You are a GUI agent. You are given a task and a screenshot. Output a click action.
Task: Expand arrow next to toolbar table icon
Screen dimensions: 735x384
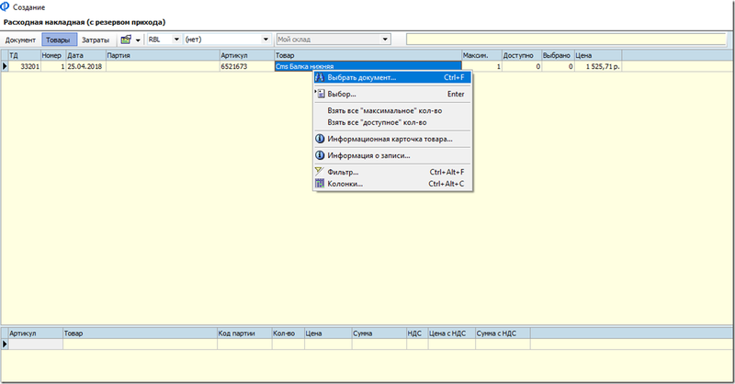click(x=138, y=40)
